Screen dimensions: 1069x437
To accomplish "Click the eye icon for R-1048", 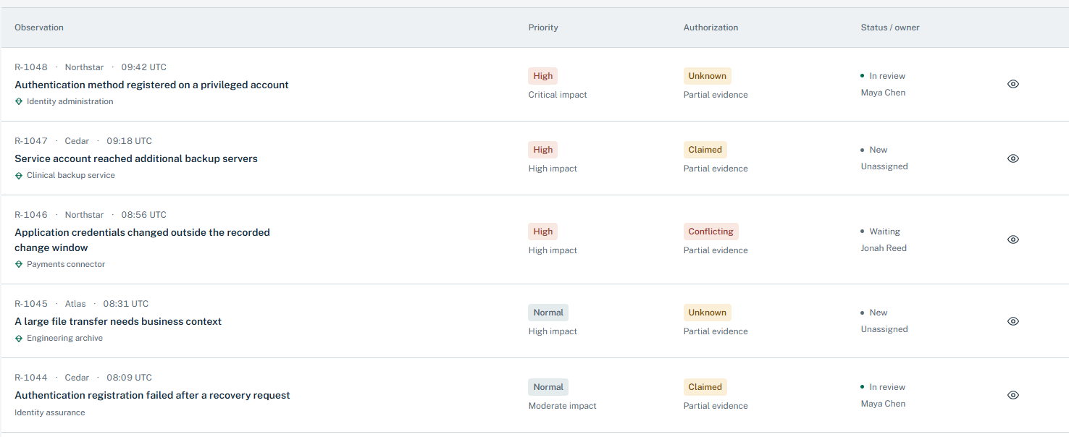I will tap(1013, 84).
